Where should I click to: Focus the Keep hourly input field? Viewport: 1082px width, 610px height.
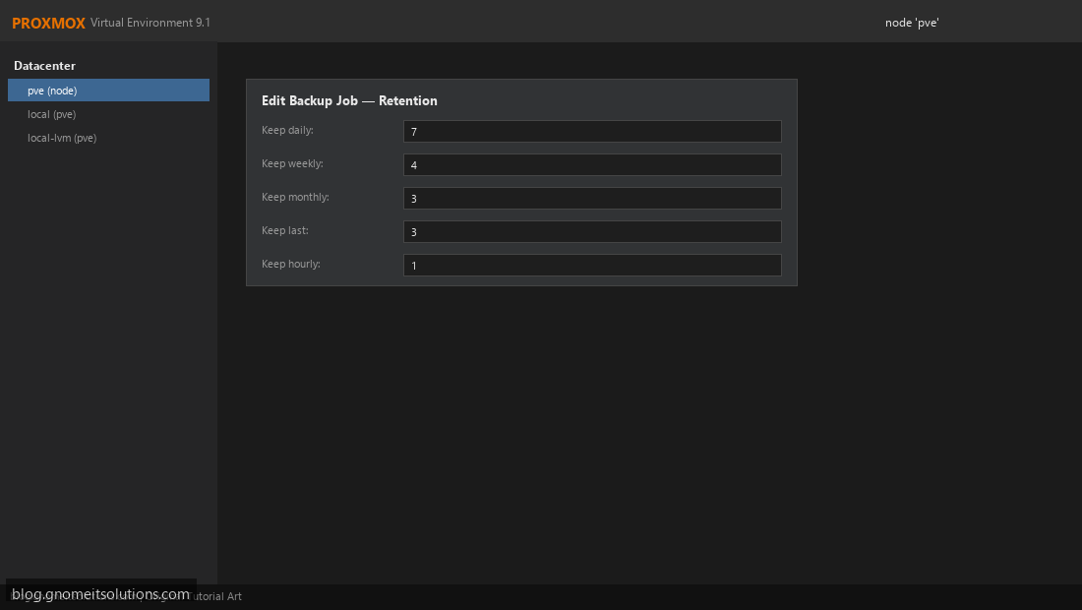tap(592, 265)
